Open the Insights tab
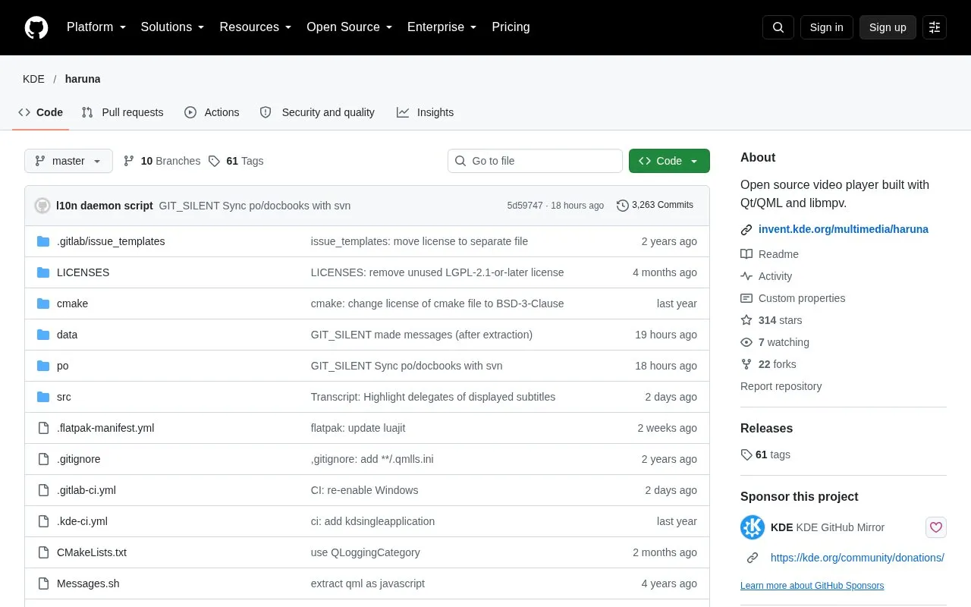Image resolution: width=971 pixels, height=607 pixels. tap(425, 112)
